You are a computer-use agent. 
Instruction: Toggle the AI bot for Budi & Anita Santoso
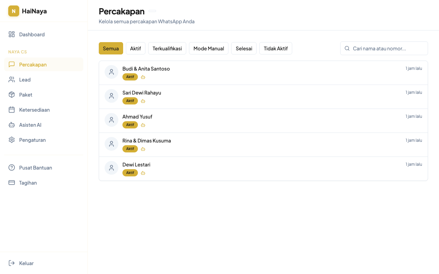(x=143, y=77)
